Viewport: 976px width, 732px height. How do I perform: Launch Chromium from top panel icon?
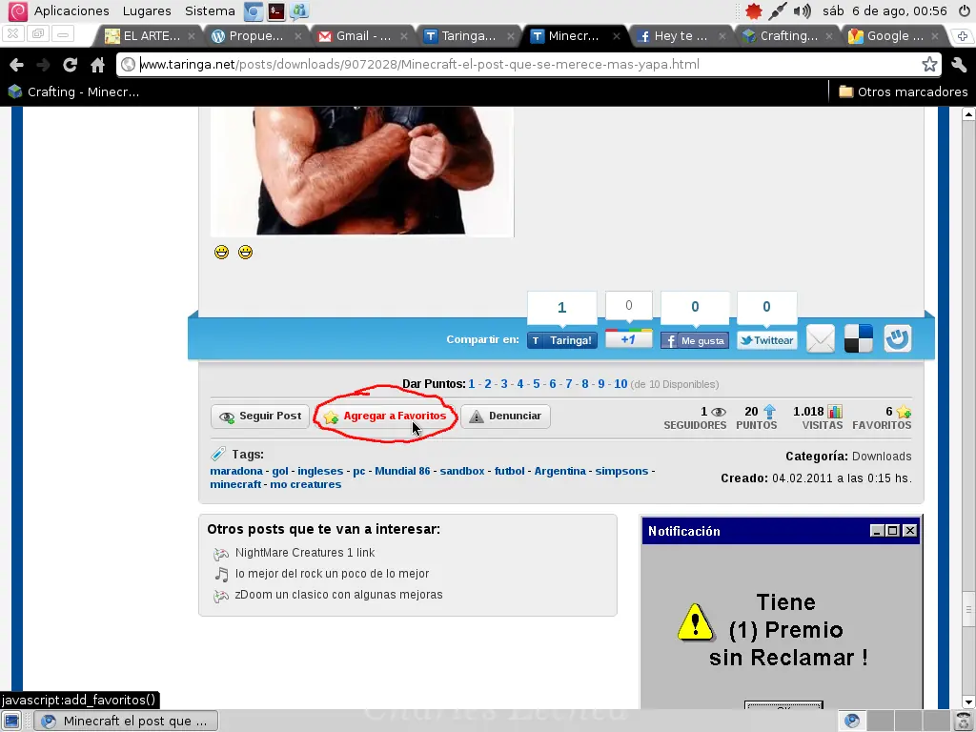tap(254, 10)
